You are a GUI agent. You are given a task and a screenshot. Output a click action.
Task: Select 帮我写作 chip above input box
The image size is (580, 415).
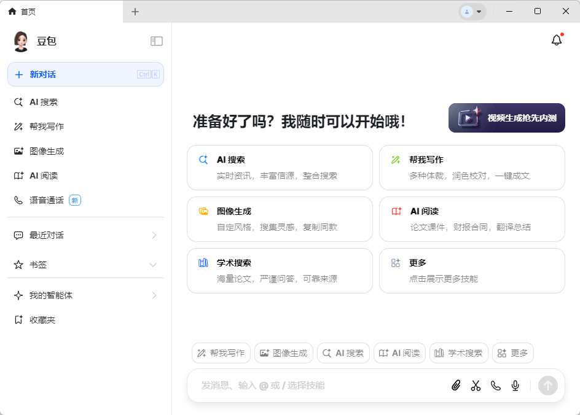pos(221,353)
